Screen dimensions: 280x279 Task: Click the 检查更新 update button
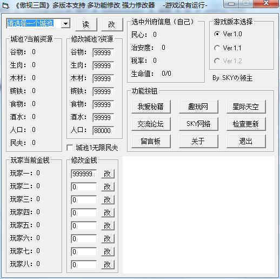pos(246,124)
